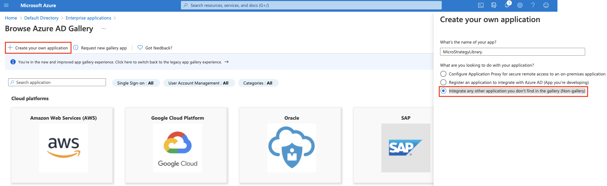Image resolution: width=607 pixels, height=186 pixels.
Task: Navigate to Enterprise applications breadcrumb
Action: click(x=88, y=18)
